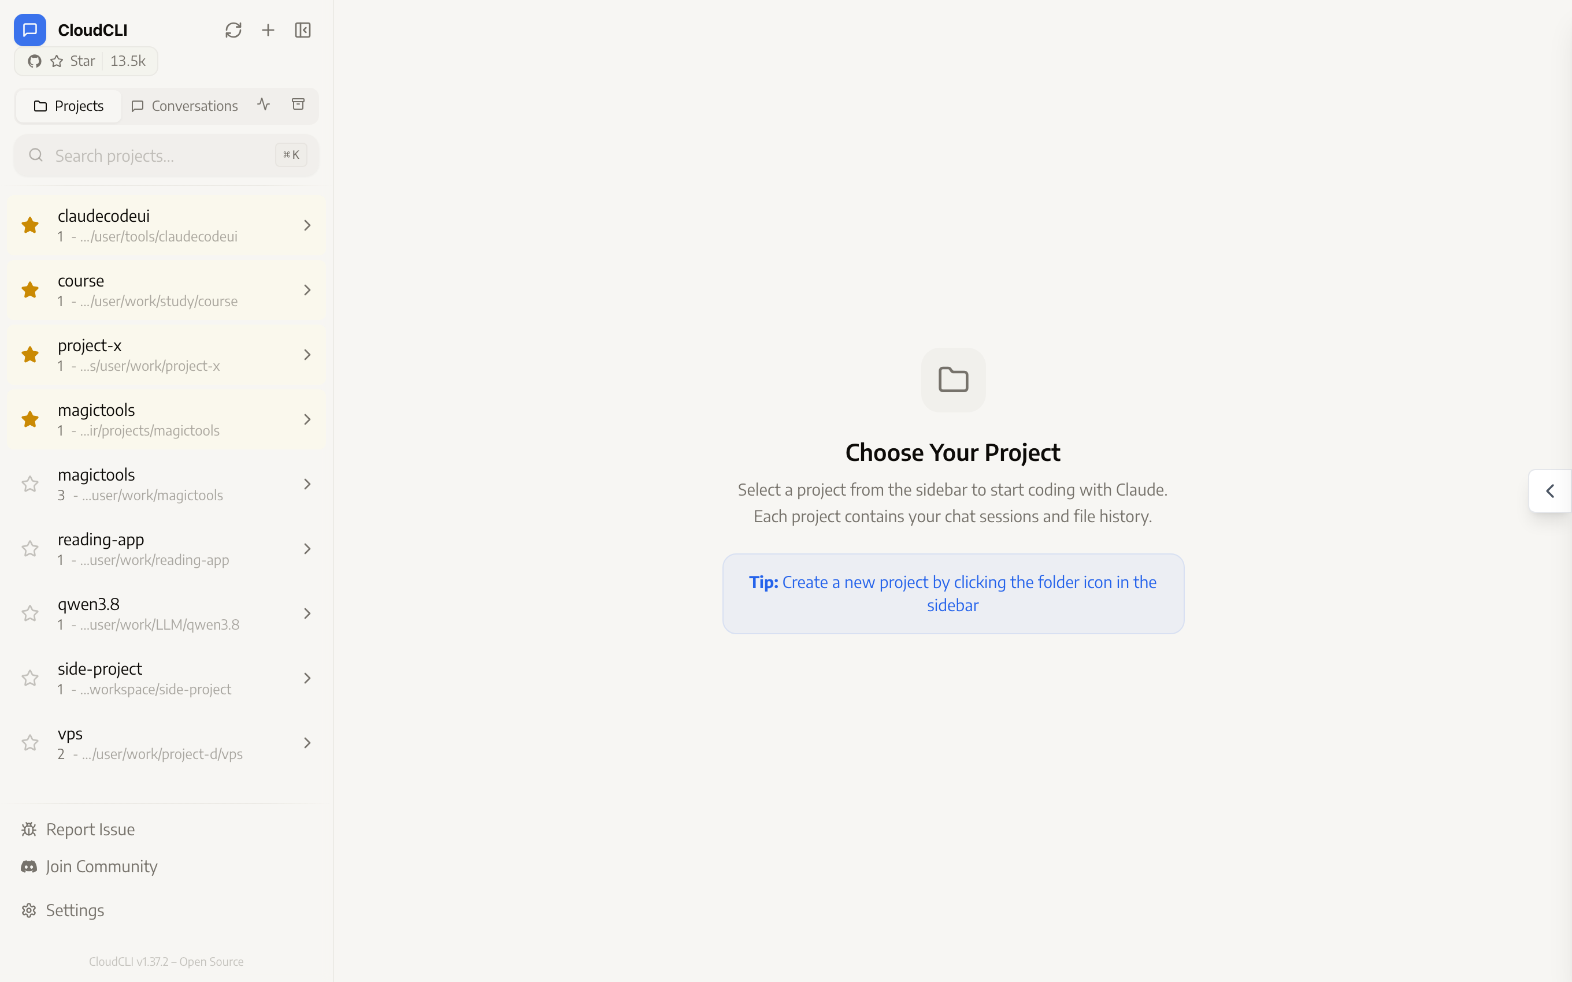Expand chevron of magictools user/work row
Screen dimensions: 1572x982
[x=307, y=484]
